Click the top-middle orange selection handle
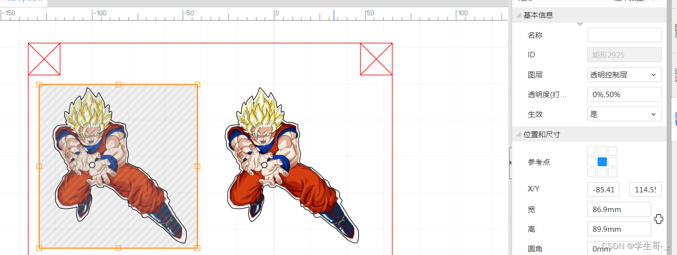Screen dimensions: 677x255 coord(118,84)
